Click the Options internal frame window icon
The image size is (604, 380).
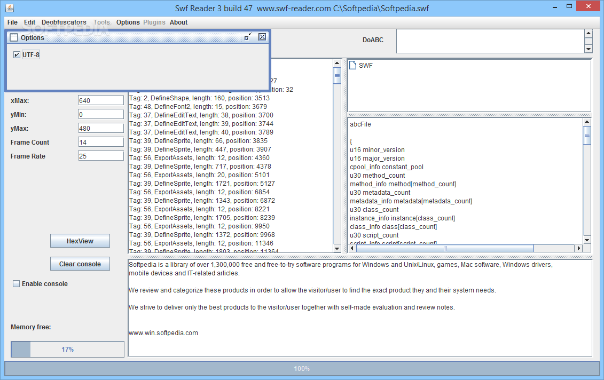tap(14, 37)
